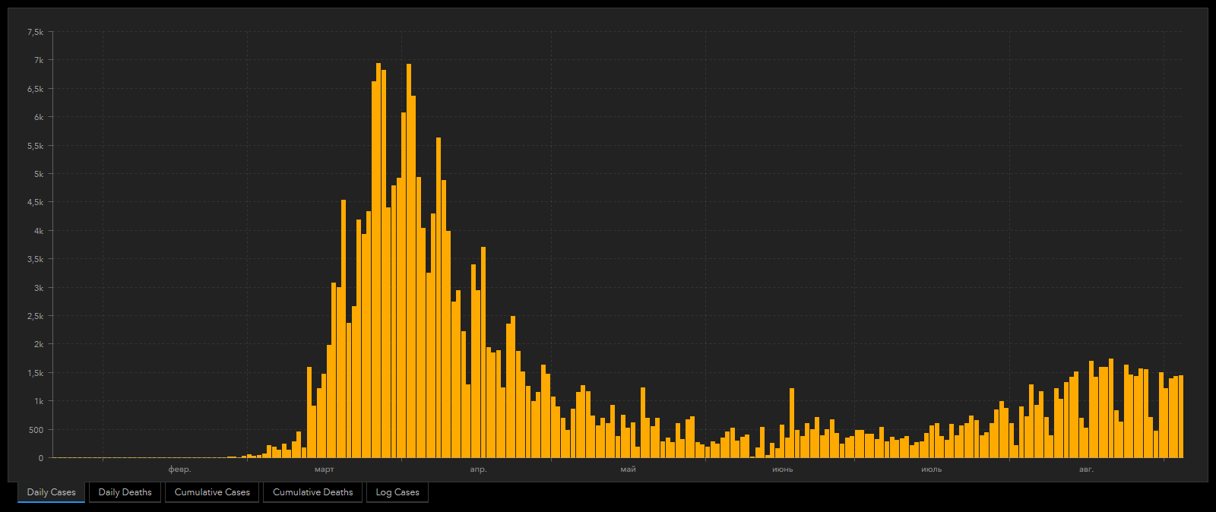This screenshot has height=512, width=1216.
Task: Click the 'май' month axis label
Action: click(628, 469)
